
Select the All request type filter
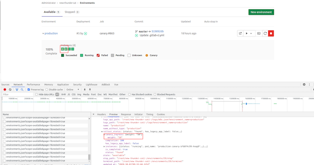[57, 94]
